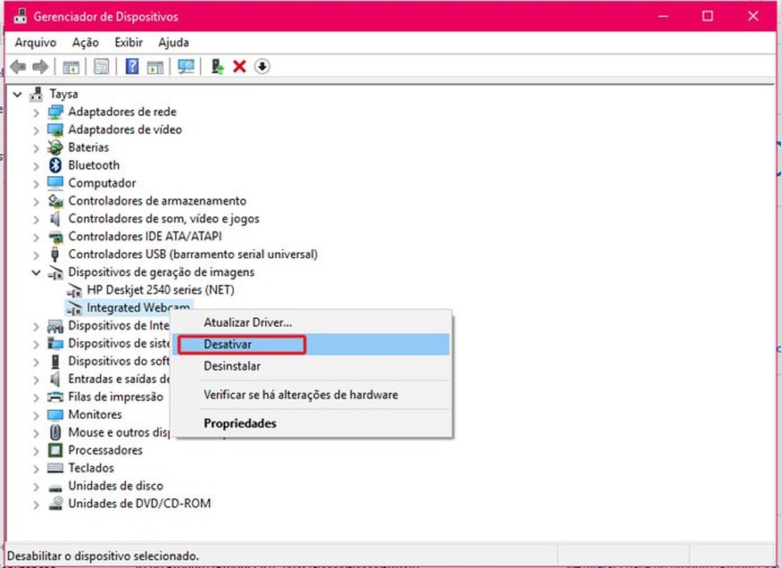Select Controladores de som, vídeo e jogos
781x568 pixels.
coord(164,218)
